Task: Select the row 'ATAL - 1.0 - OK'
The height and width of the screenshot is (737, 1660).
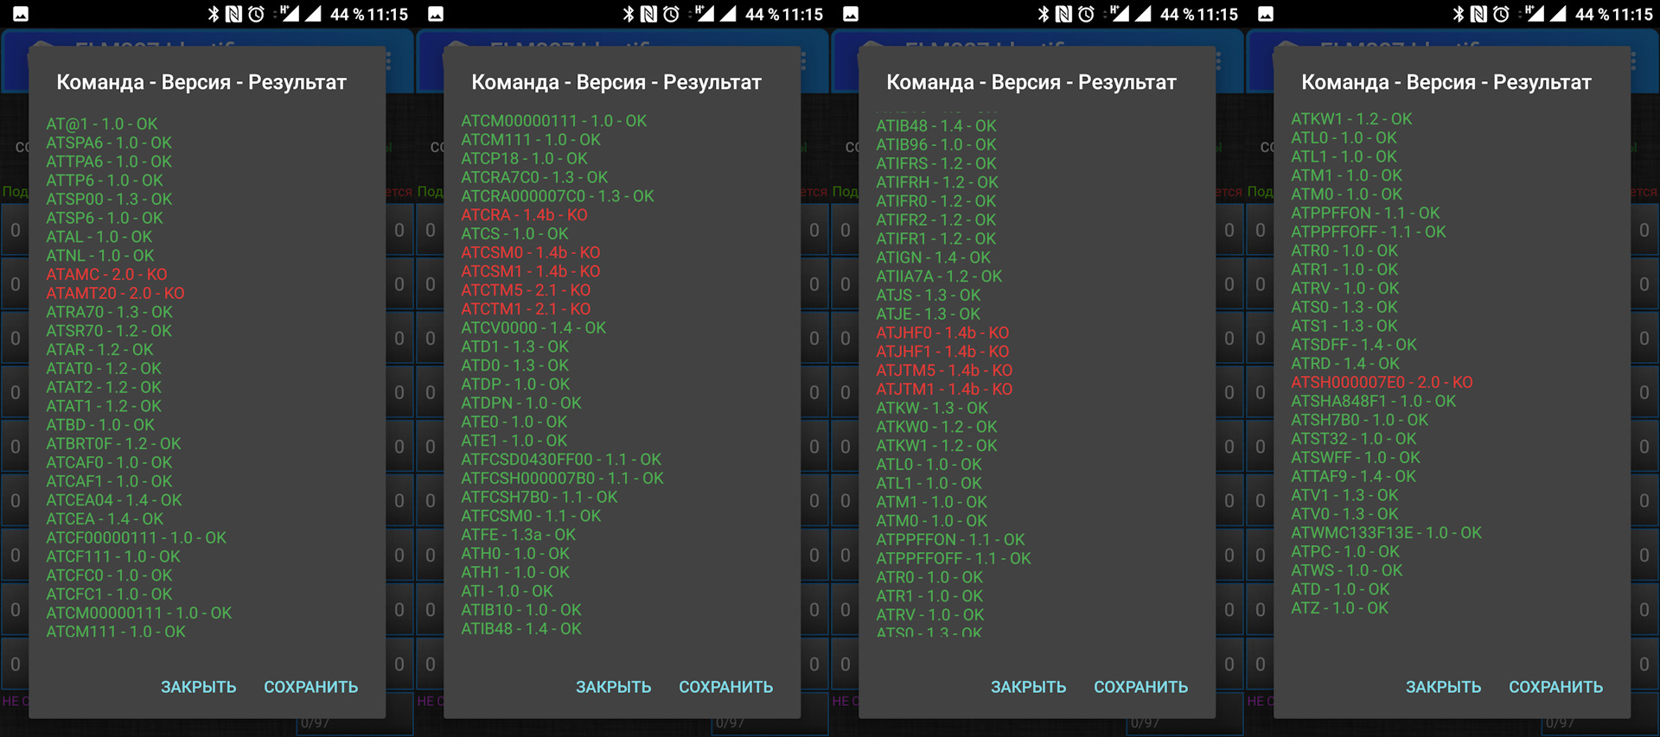Action: (x=99, y=237)
